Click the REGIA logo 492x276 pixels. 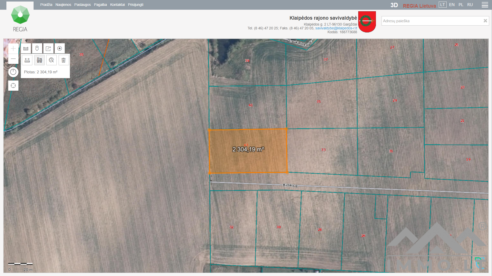click(x=20, y=19)
